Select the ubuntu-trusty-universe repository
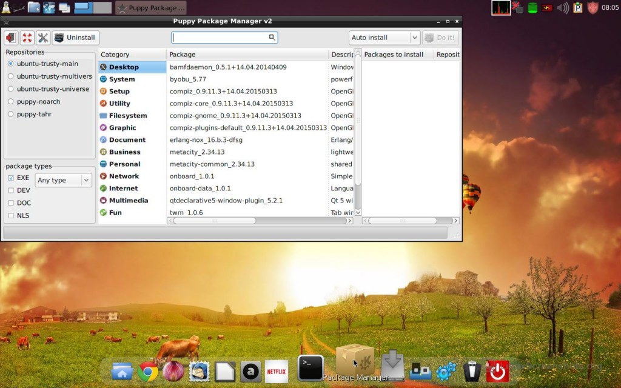Screen dimensions: 621x388 pyautogui.click(x=11, y=89)
